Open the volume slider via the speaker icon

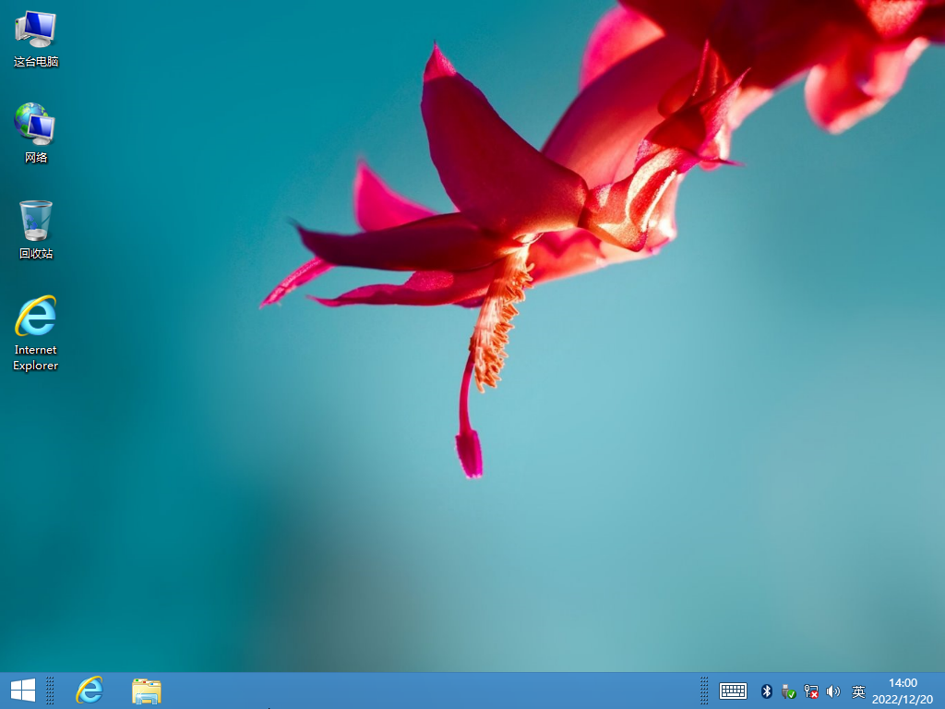pos(833,690)
